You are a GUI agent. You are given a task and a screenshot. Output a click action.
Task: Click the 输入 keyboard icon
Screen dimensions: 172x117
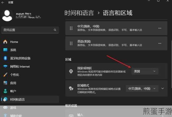71,116
